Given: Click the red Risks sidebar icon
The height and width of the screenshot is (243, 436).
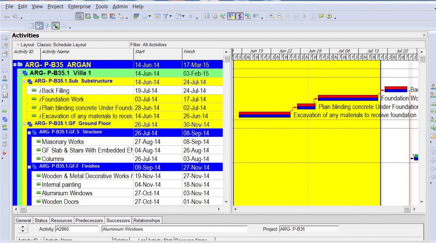Looking at the screenshot, I should click(5, 152).
